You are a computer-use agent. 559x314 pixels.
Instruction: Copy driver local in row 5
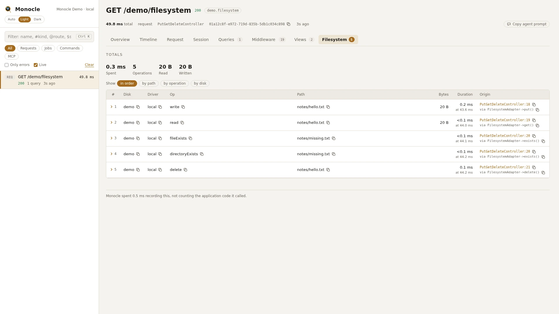click(160, 170)
